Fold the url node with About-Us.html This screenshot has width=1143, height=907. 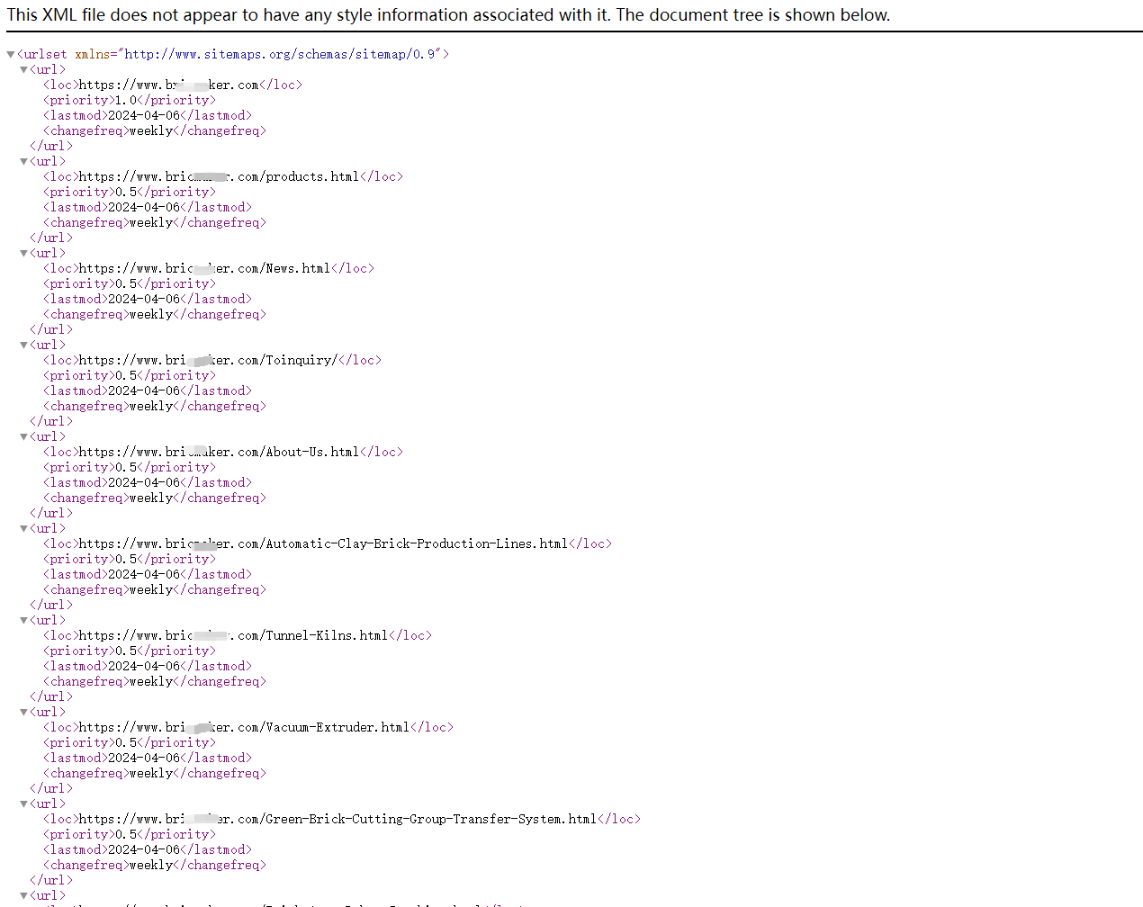[24, 437]
